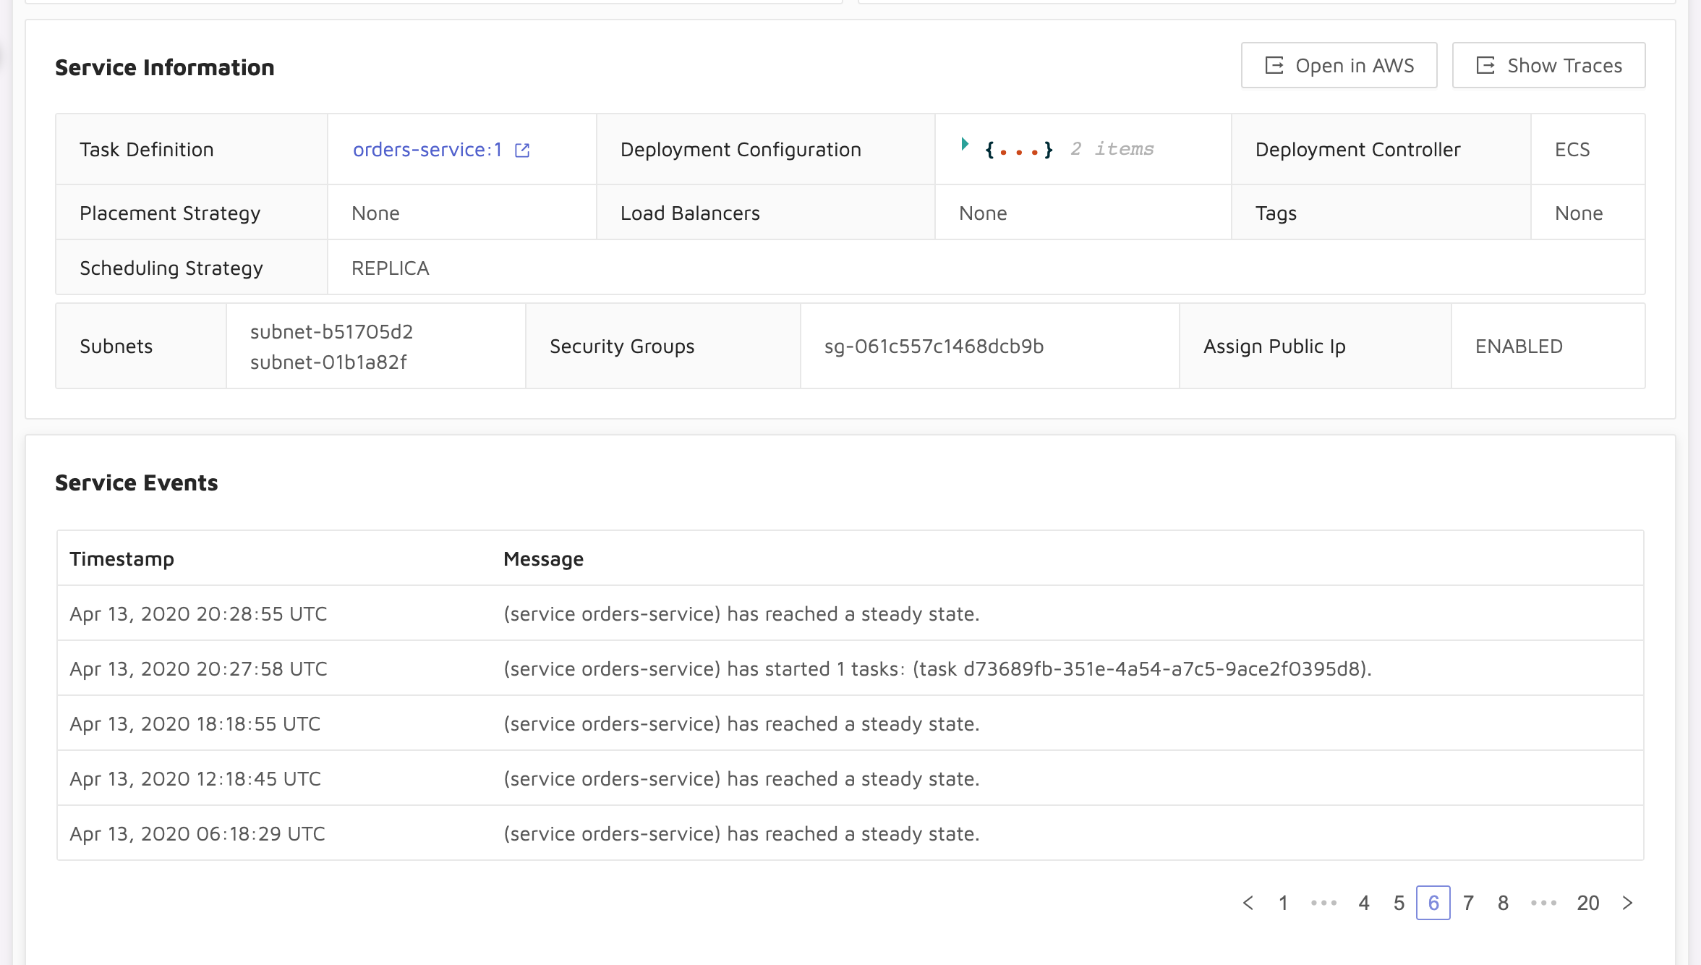Open the service in AWS
1701x965 pixels.
[x=1339, y=65]
